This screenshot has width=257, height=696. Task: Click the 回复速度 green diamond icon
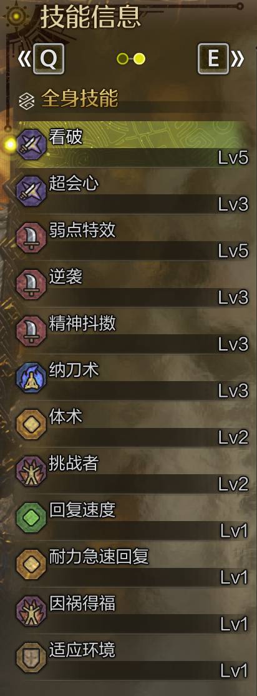31,517
